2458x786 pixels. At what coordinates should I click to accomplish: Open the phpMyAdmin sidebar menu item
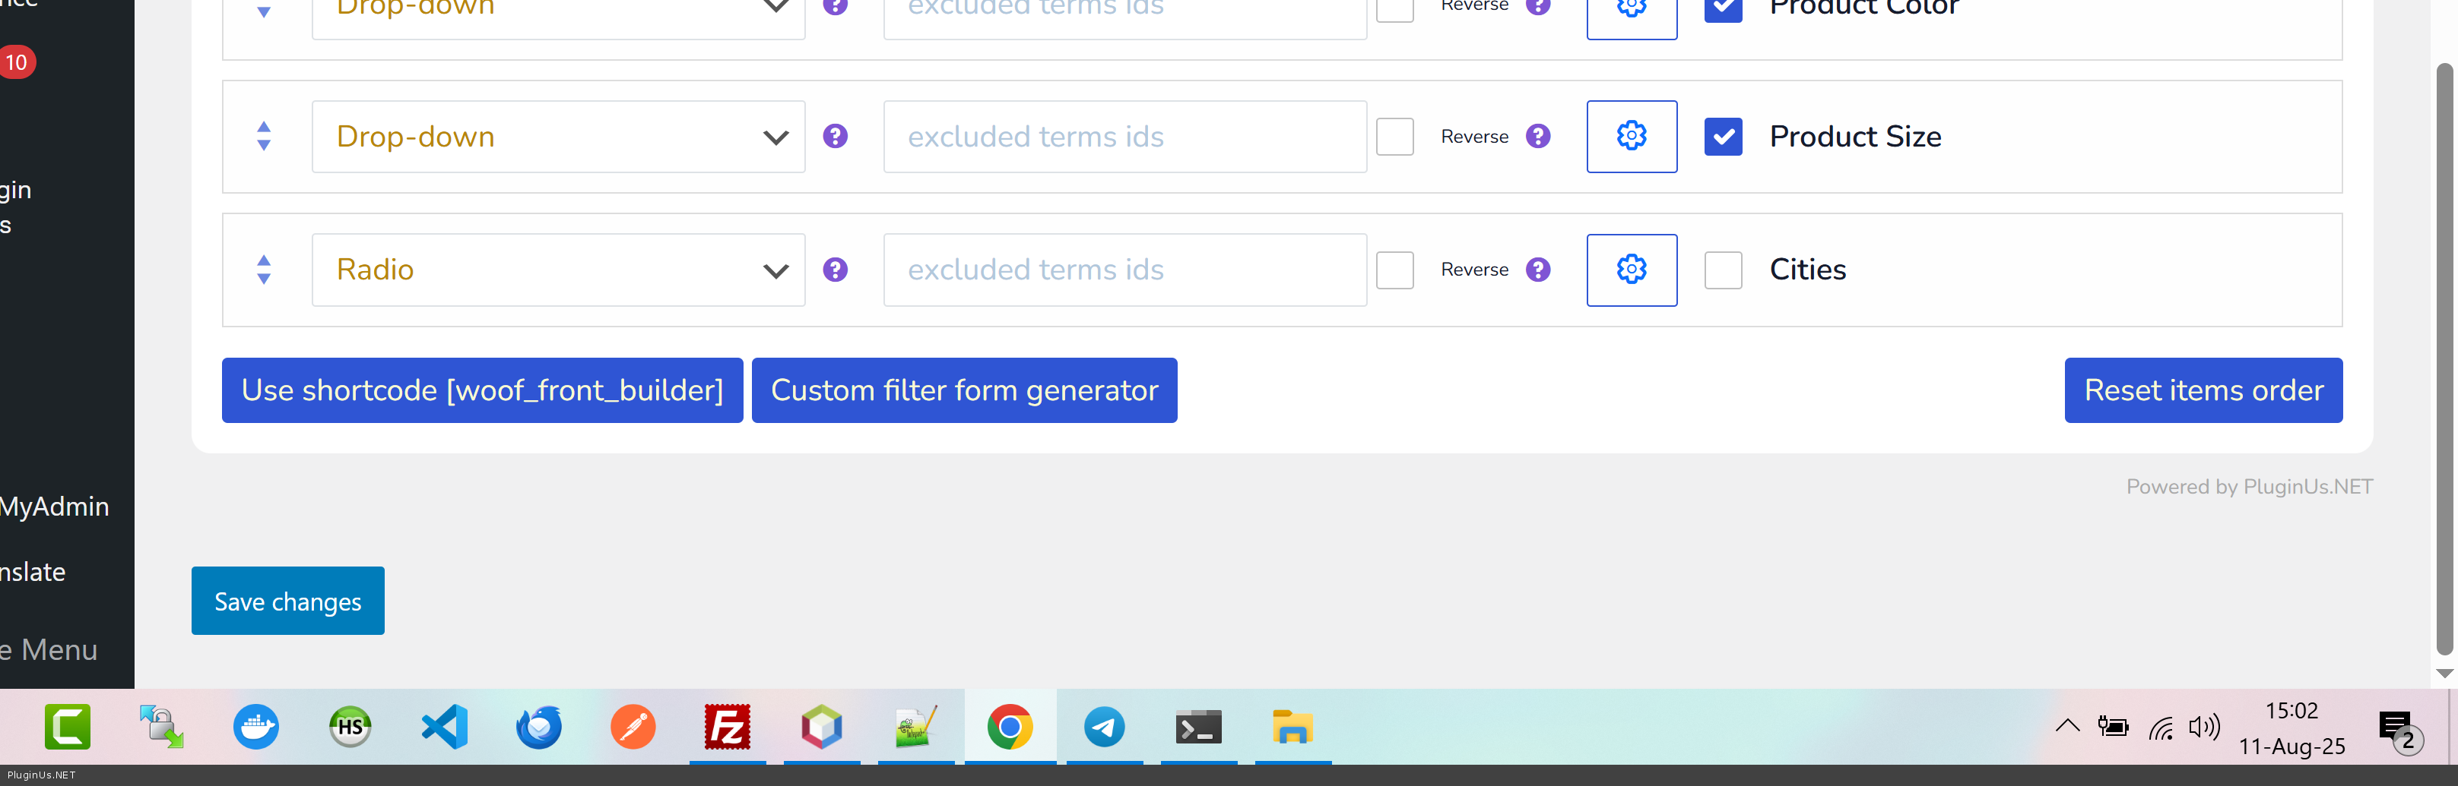56,506
